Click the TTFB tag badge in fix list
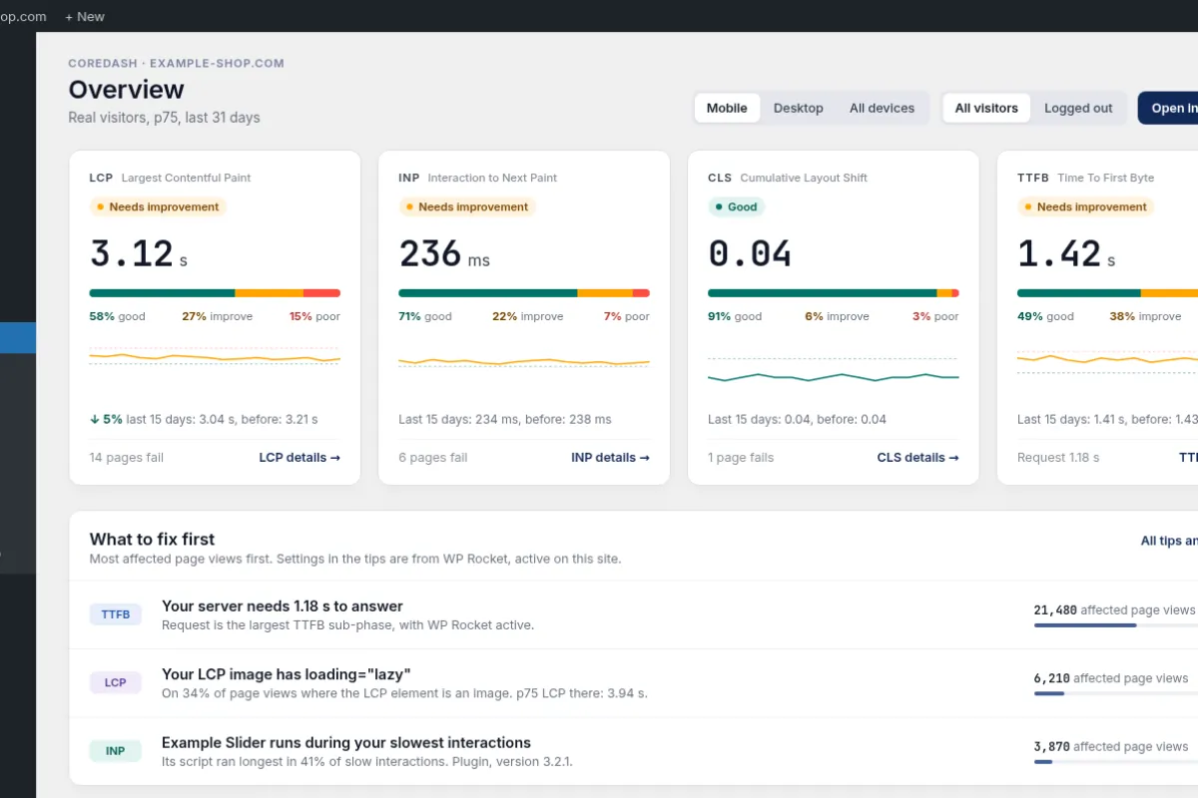The height and width of the screenshot is (798, 1198). [116, 614]
